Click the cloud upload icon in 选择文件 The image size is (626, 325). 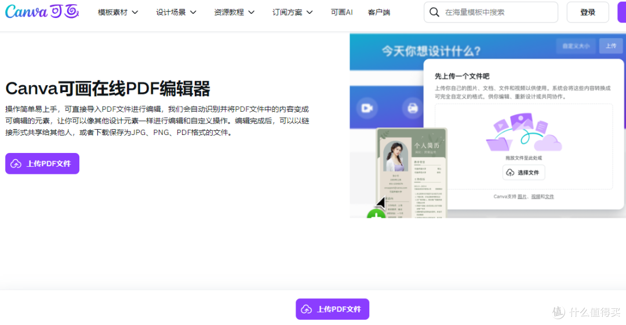click(x=510, y=173)
